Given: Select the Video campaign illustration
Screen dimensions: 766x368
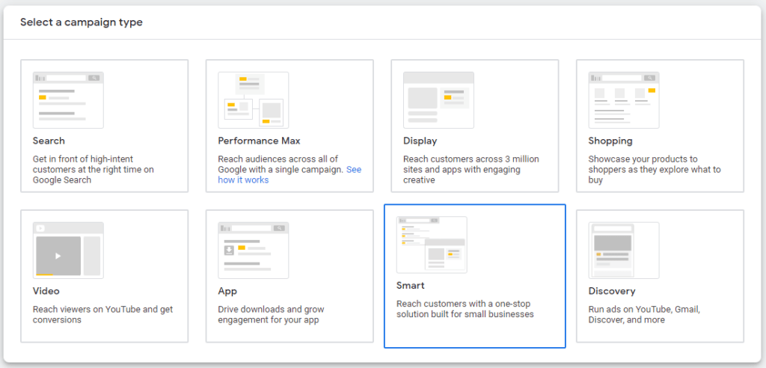Looking at the screenshot, I should tap(68, 251).
